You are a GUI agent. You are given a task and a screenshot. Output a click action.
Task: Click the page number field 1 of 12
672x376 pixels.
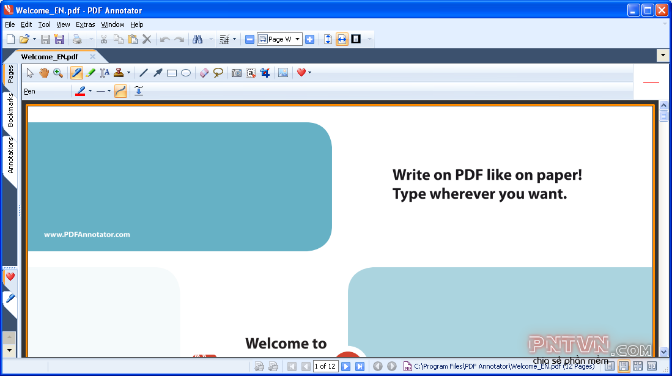(325, 366)
